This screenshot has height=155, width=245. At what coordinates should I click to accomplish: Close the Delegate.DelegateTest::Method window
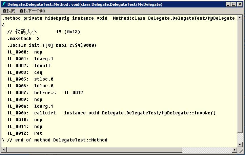tap(240, 4)
